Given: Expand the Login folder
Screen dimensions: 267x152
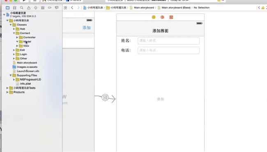Looking at the screenshot, I should tap(14, 54).
